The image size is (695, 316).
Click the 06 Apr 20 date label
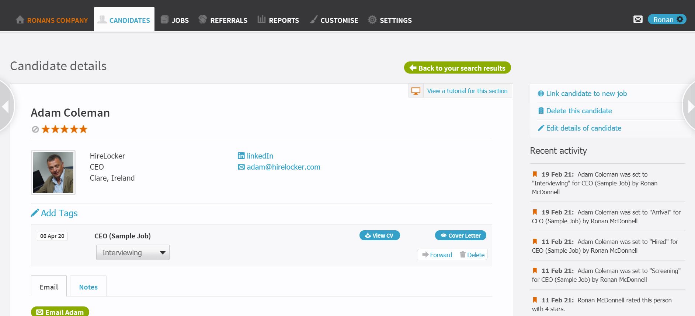pos(52,236)
